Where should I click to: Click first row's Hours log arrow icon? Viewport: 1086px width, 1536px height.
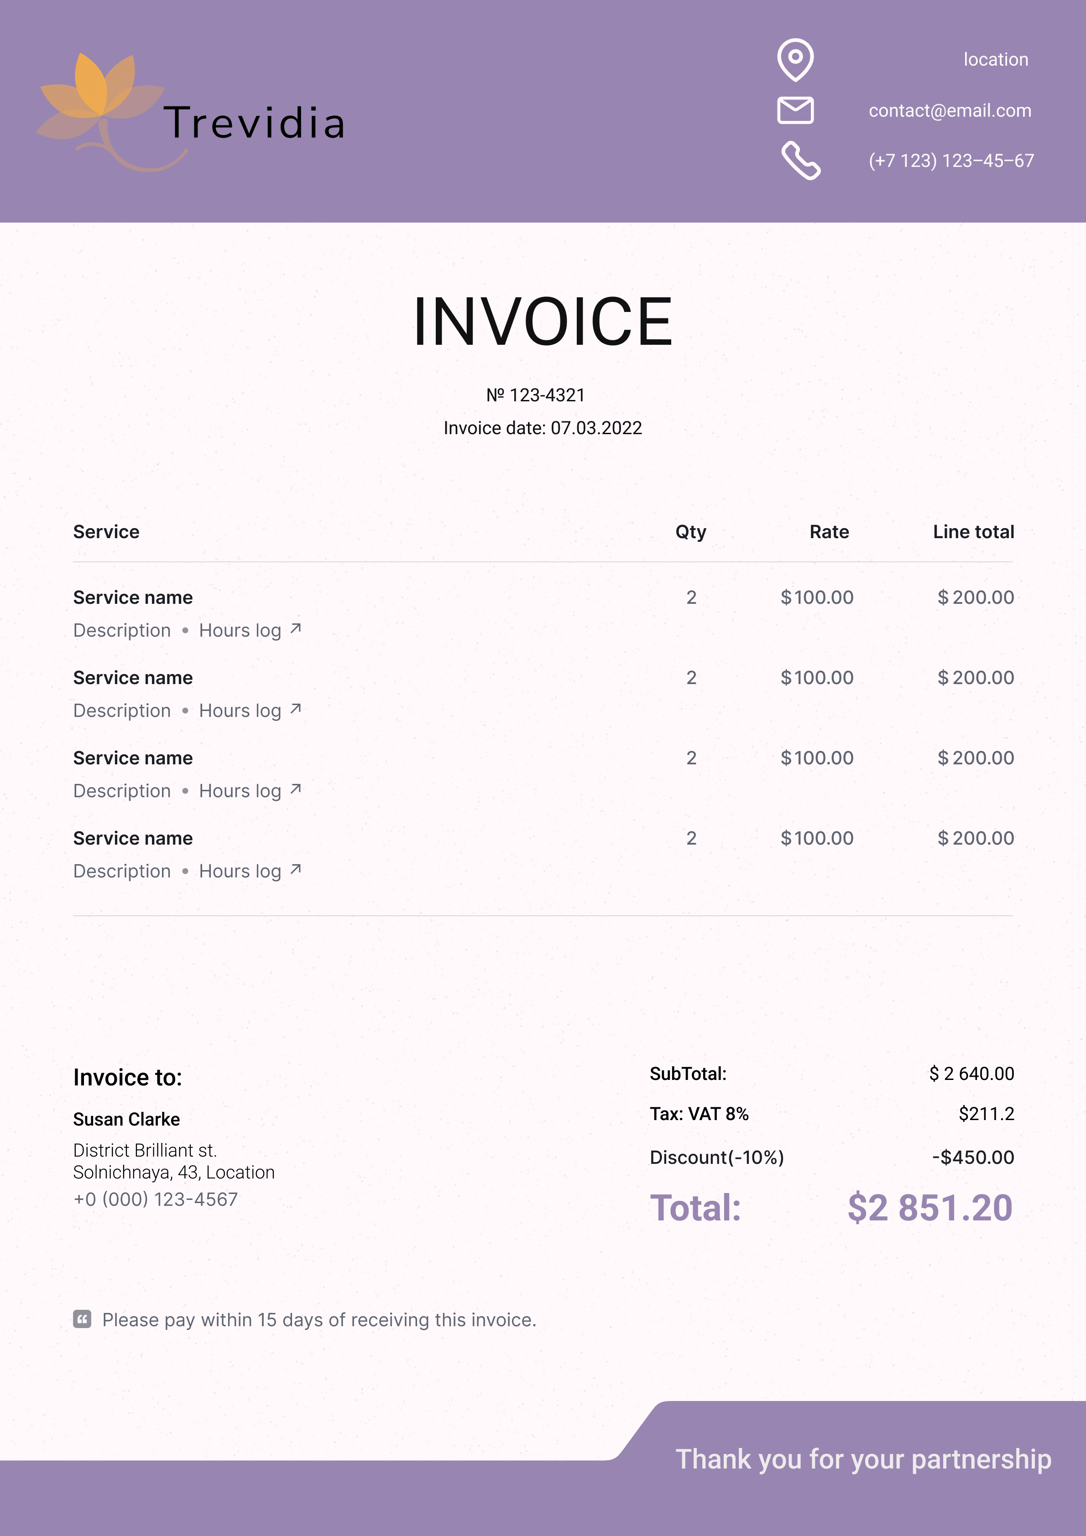pos(295,629)
